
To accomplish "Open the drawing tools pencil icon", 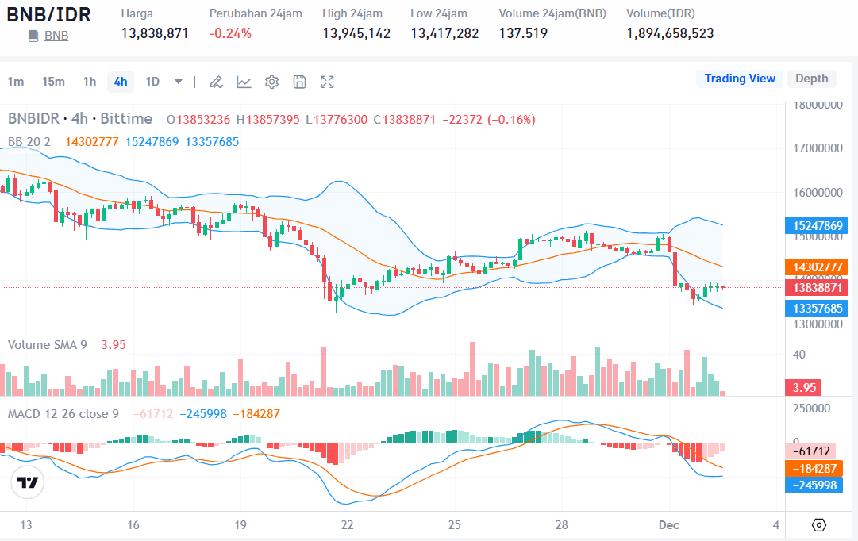I will pos(216,82).
